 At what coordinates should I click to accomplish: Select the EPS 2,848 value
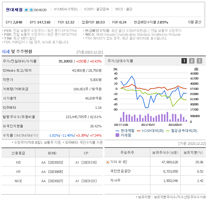pos(14,22)
